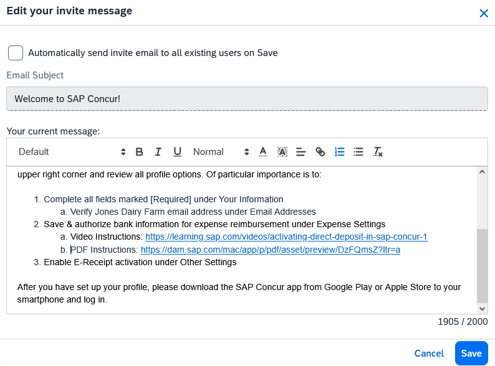The width and height of the screenshot is (495, 366).
Task: Close the Edit your invite message dialog
Action: pos(484,13)
